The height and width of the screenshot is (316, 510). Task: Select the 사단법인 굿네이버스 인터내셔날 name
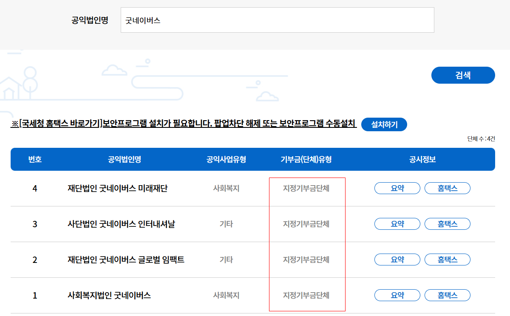[121, 224]
